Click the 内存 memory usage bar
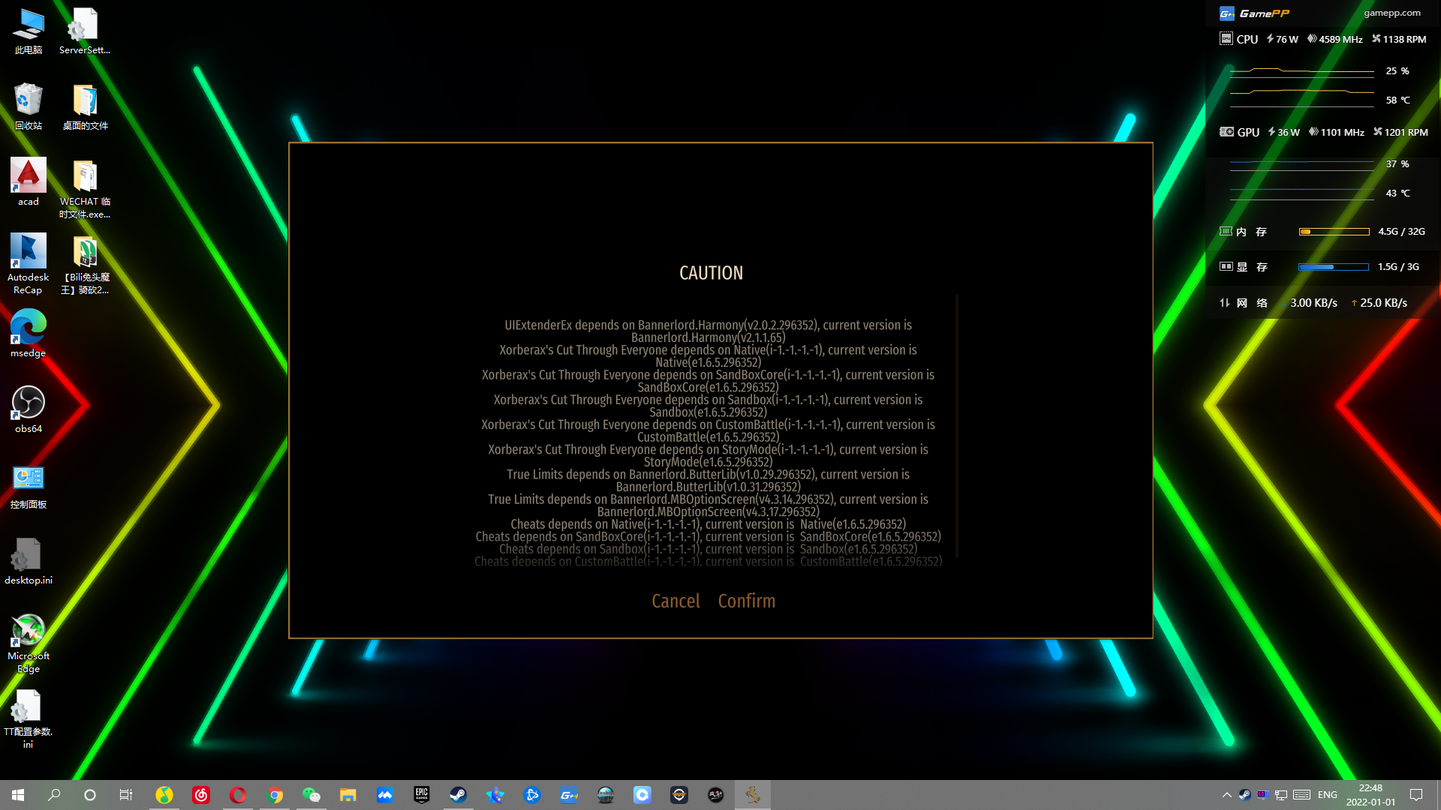Viewport: 1441px width, 810px height. 1334,232
